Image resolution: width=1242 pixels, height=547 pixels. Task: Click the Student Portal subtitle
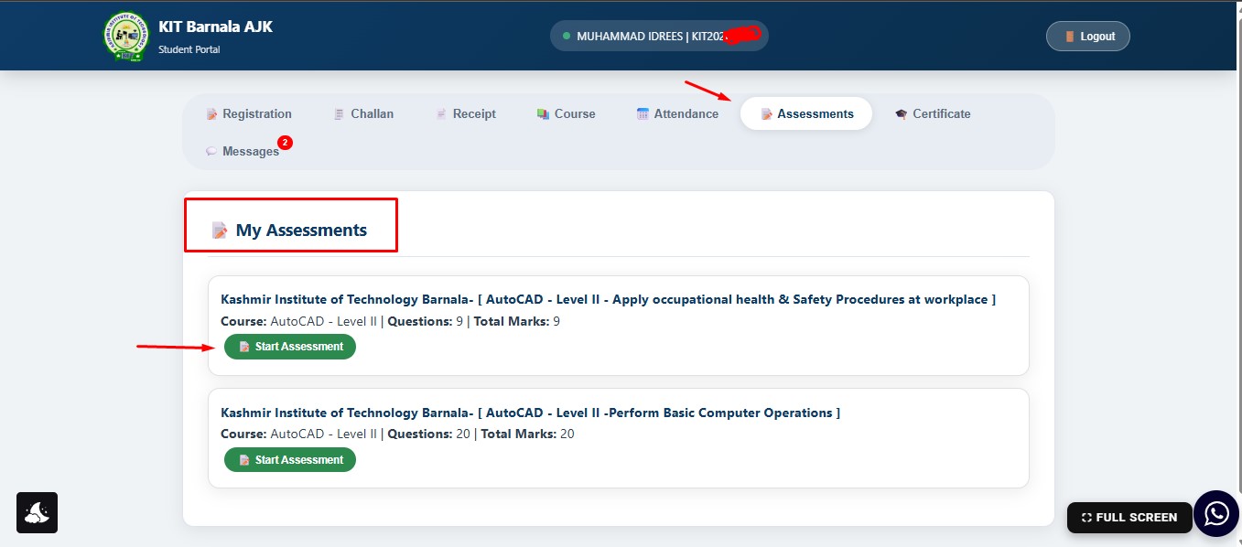(x=189, y=49)
